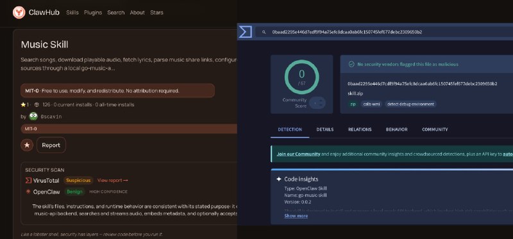Click the VirusTotal search magnifier icon
Viewport: 513px width, 239px height.
pos(264,32)
